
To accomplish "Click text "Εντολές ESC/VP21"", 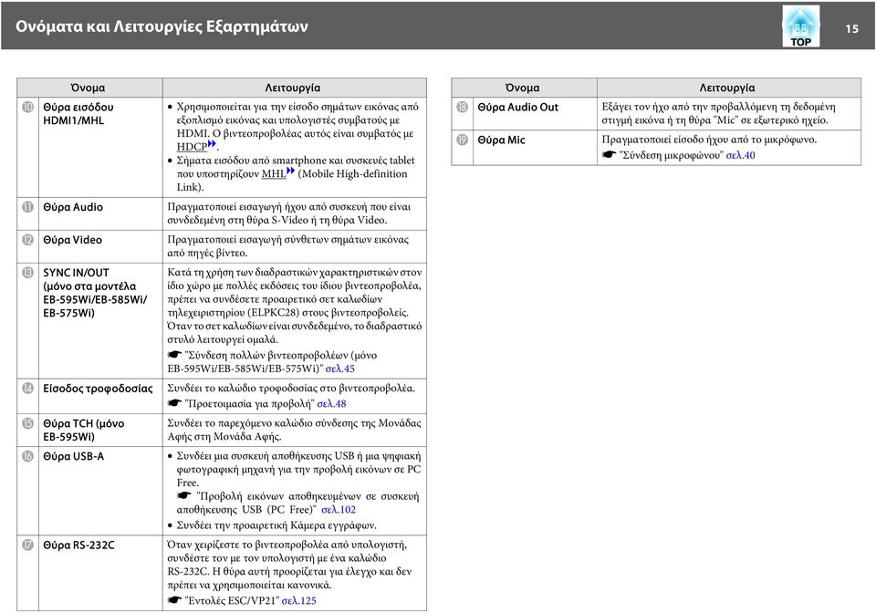I will pyautogui.click(x=232, y=601).
